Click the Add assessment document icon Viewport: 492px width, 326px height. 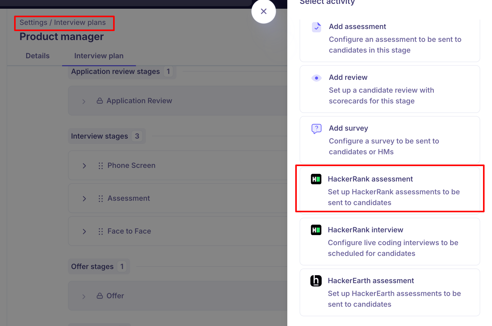pos(317,27)
